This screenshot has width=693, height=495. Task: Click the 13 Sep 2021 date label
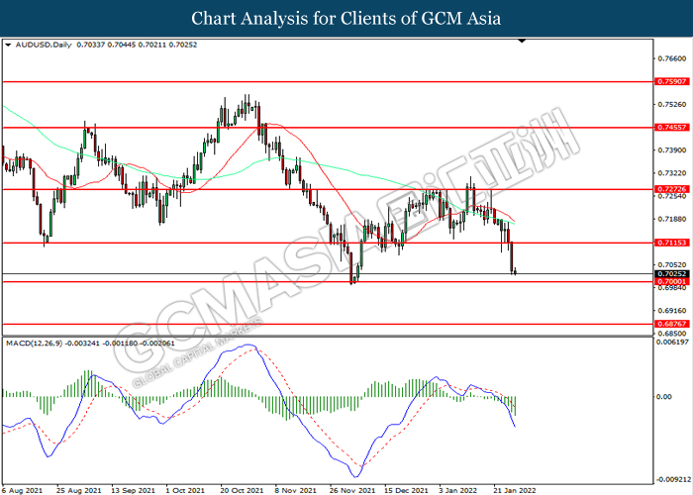click(x=133, y=490)
